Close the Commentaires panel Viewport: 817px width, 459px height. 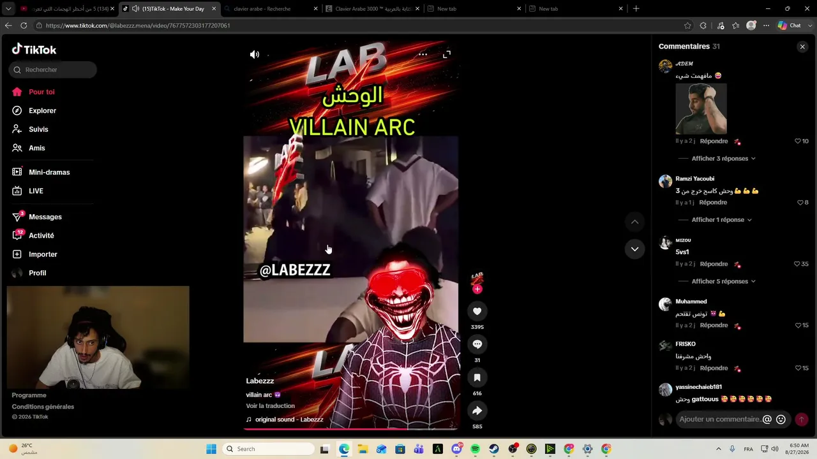tap(802, 47)
